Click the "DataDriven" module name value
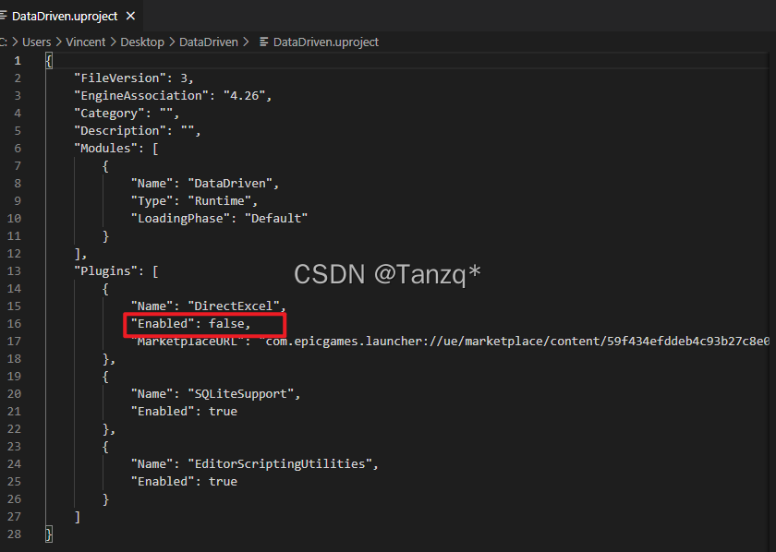776x552 pixels. [230, 184]
